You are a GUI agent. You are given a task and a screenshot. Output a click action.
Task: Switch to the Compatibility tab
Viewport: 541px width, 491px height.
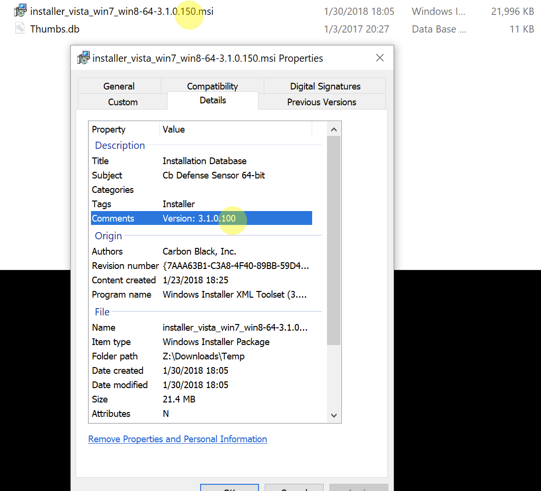tap(212, 86)
